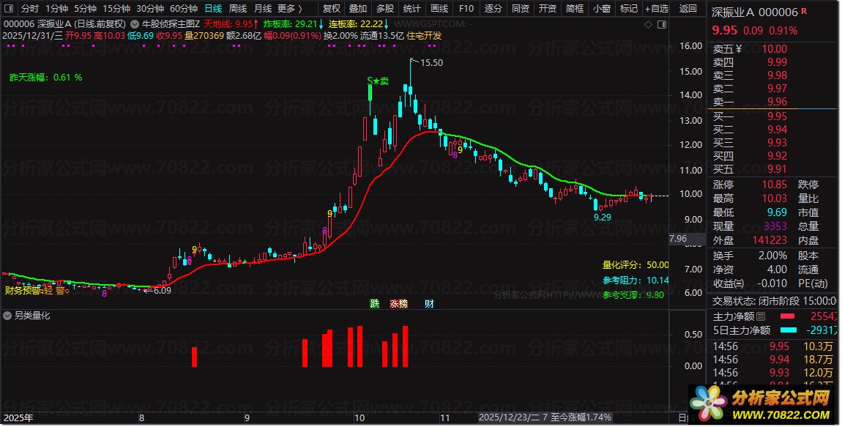Screen dimensions: 842x427
Task: Click the 2025/12/23 range info on axis
Action: coord(545,417)
